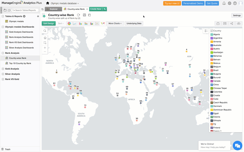The height and width of the screenshot is (152, 244).
Task: Open the report Settings button
Action: click(237, 15)
